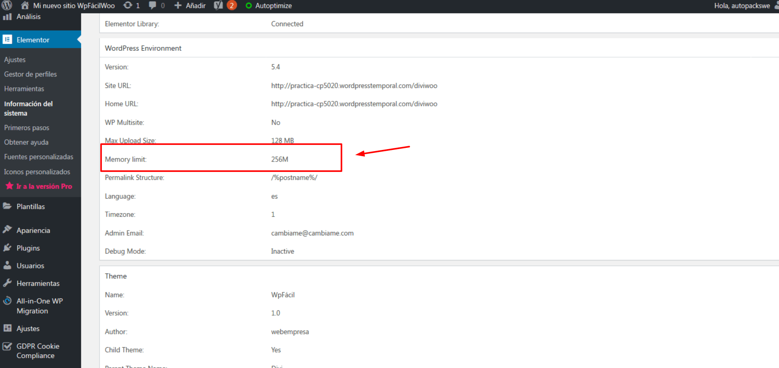Viewport: 779px width, 368px height.
Task: Open the main Ajustes settings menu
Action: [28, 329]
